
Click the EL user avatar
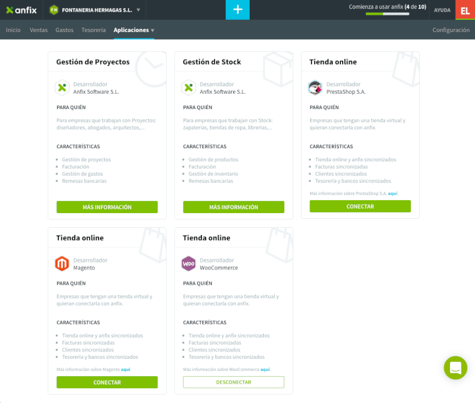[x=465, y=10]
